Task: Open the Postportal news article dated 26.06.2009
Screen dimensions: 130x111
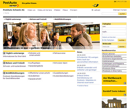Action: pos(88,59)
